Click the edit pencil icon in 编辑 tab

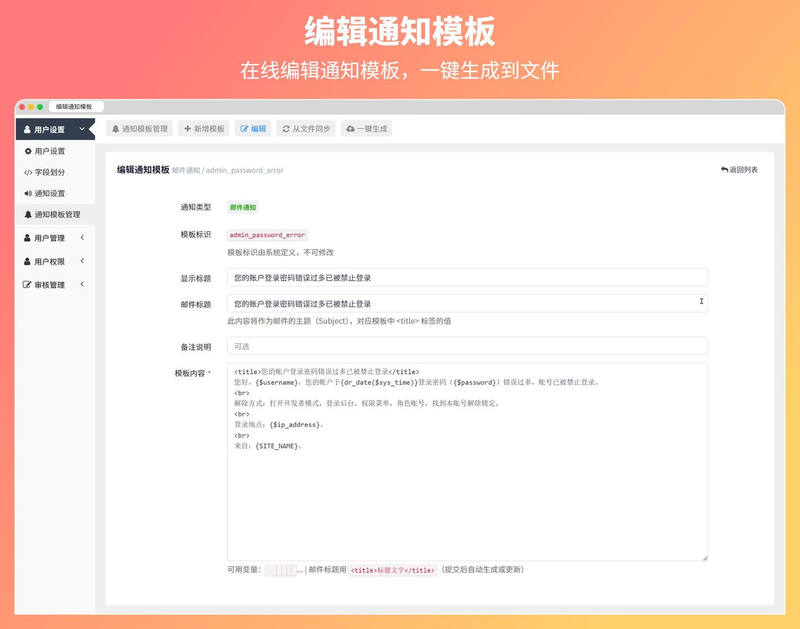pyautogui.click(x=244, y=129)
